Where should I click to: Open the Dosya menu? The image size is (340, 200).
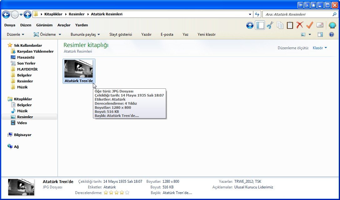click(10, 25)
